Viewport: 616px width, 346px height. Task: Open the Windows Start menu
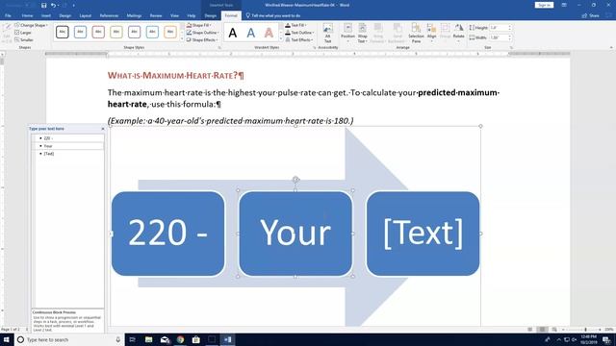7,339
